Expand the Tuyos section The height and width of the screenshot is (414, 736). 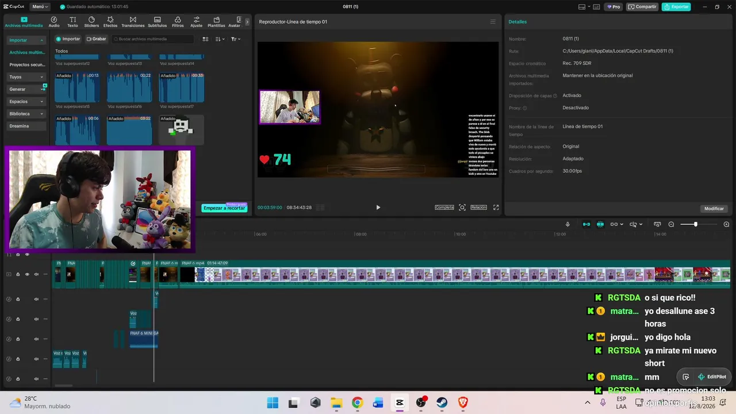pyautogui.click(x=26, y=77)
